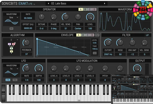
Task: Click the pitch bend wheel beside keyboard
Action: 3,88
